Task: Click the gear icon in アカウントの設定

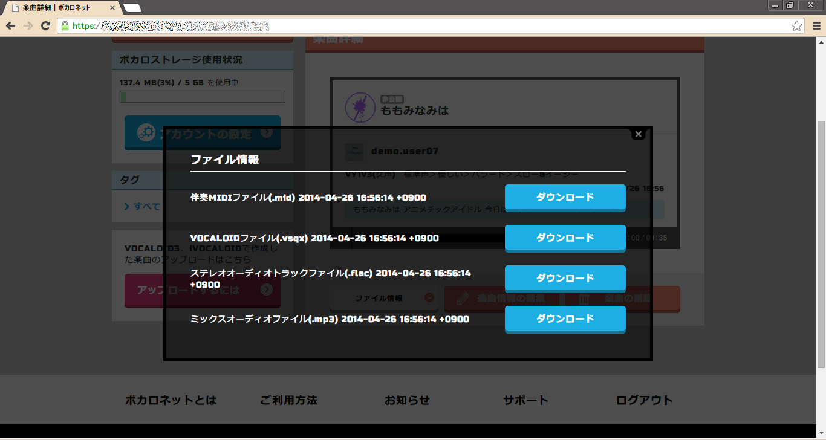Action: (x=146, y=133)
